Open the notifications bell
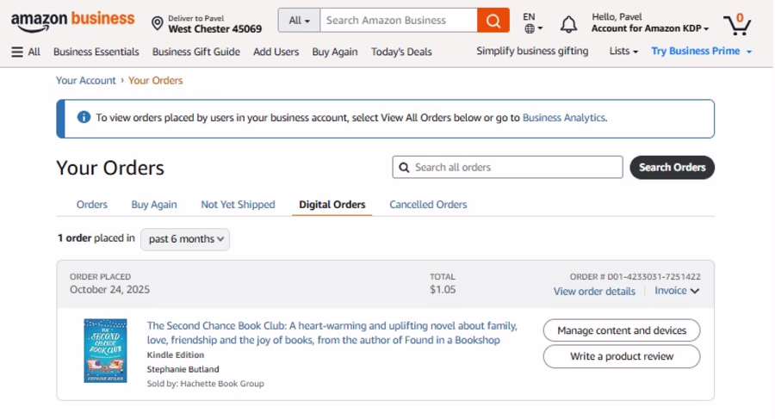 568,23
